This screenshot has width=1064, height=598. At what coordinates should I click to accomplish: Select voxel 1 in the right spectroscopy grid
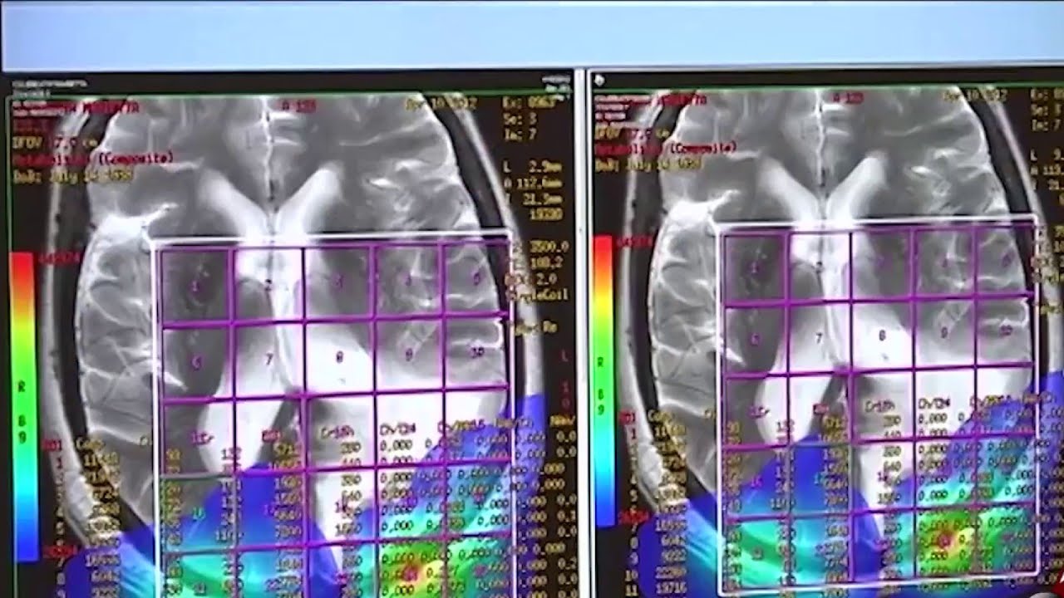coord(755,267)
